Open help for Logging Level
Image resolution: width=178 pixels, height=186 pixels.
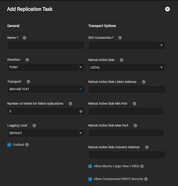[x=34, y=126]
